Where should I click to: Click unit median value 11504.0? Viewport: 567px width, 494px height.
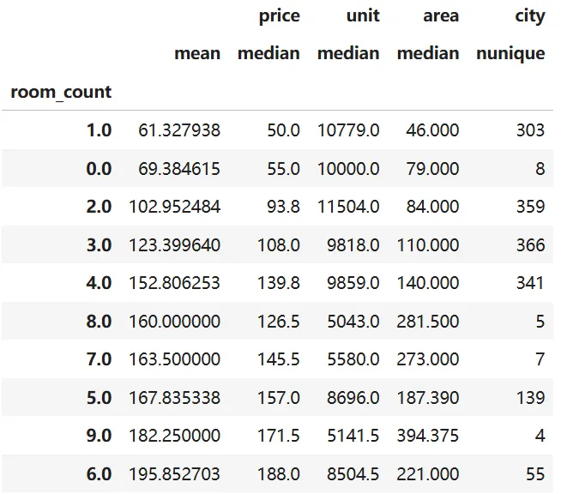tap(348, 207)
